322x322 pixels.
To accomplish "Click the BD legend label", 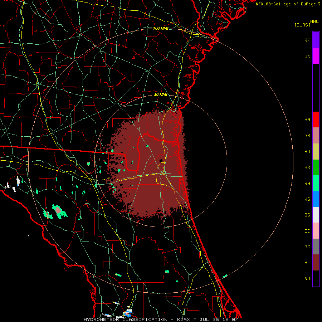I will tap(307, 152).
